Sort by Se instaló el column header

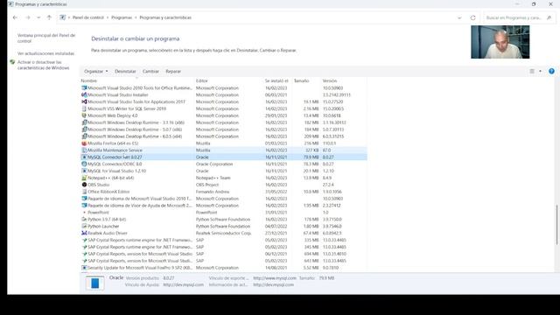[x=276, y=81]
